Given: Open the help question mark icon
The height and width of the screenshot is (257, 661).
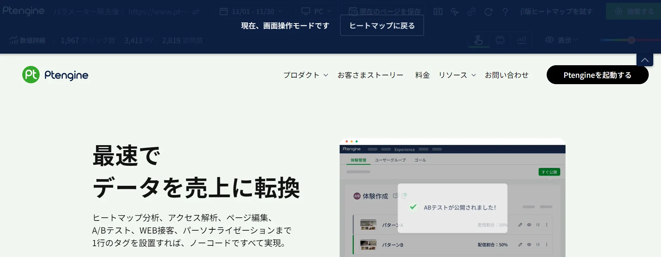Looking at the screenshot, I should tap(505, 12).
